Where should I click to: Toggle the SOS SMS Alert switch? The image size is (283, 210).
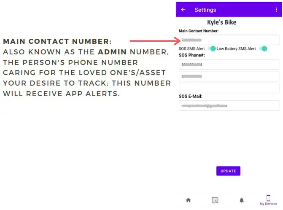(212, 48)
